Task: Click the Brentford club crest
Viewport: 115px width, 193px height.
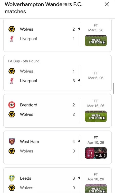Action: [12, 105]
